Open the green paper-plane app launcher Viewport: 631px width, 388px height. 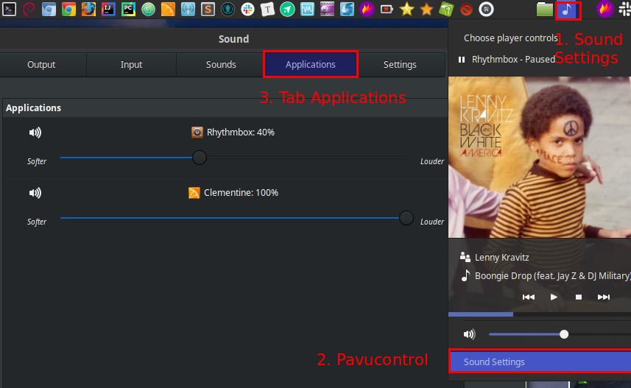click(287, 9)
